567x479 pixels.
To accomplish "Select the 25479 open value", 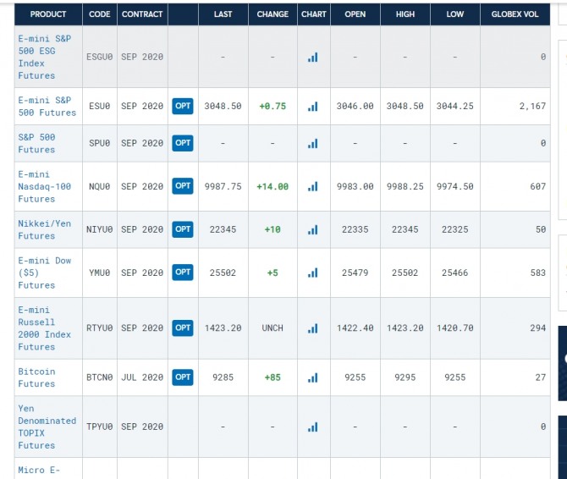I will point(355,273).
